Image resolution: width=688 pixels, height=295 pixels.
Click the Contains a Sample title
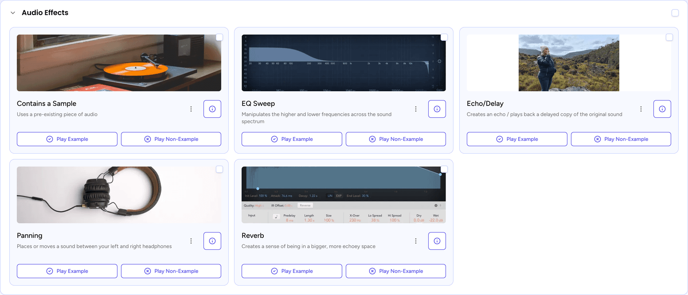[x=47, y=104]
